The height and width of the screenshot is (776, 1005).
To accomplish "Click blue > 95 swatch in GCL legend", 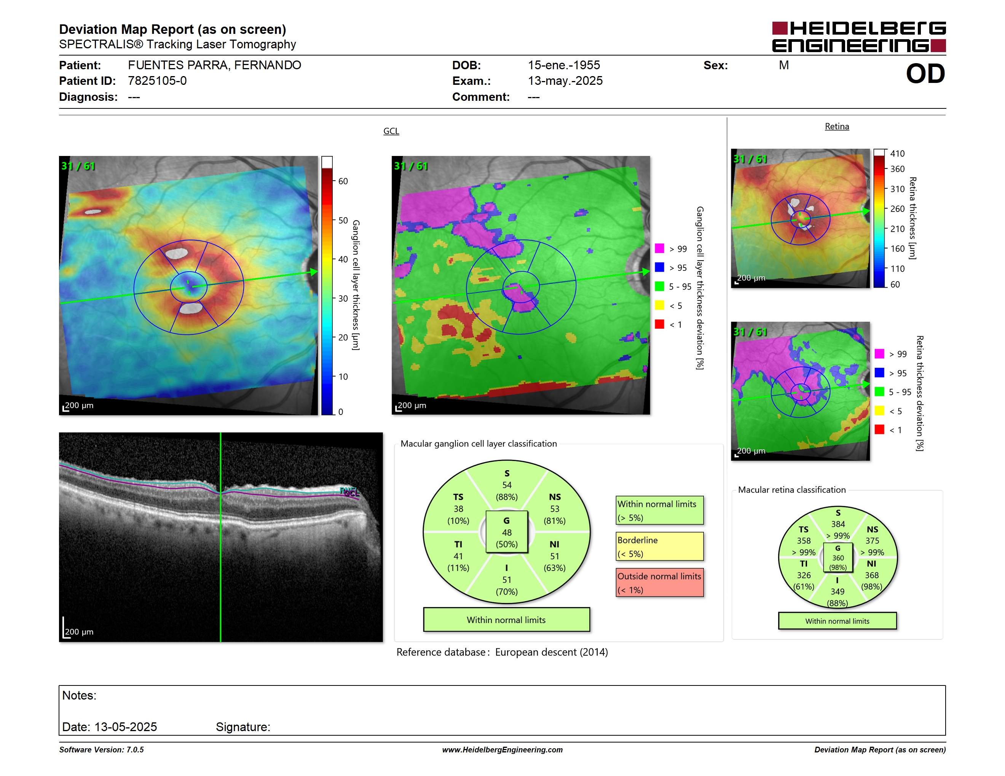I will (x=659, y=267).
